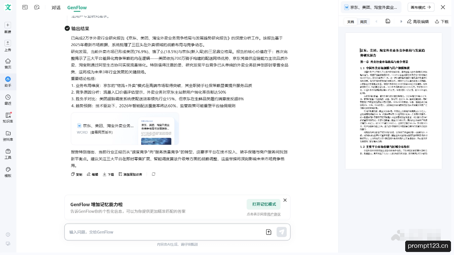Screen dimensions: 454x255
Task: Click the 输出结果 heading
Action: [x=80, y=28]
